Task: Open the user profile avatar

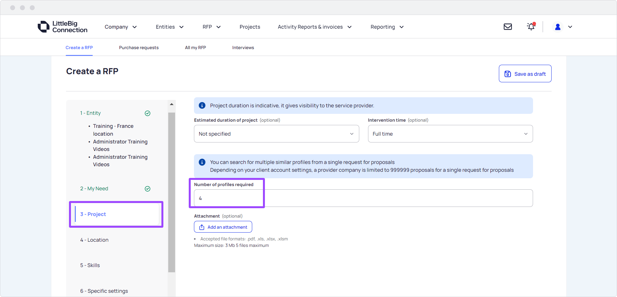Action: pyautogui.click(x=557, y=27)
